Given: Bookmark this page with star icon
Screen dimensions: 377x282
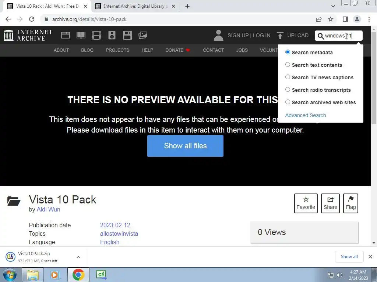Looking at the screenshot, I should (331, 19).
